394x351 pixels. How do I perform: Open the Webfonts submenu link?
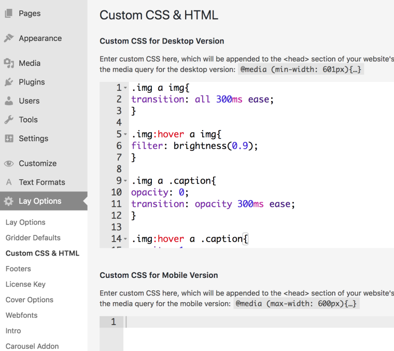click(22, 315)
